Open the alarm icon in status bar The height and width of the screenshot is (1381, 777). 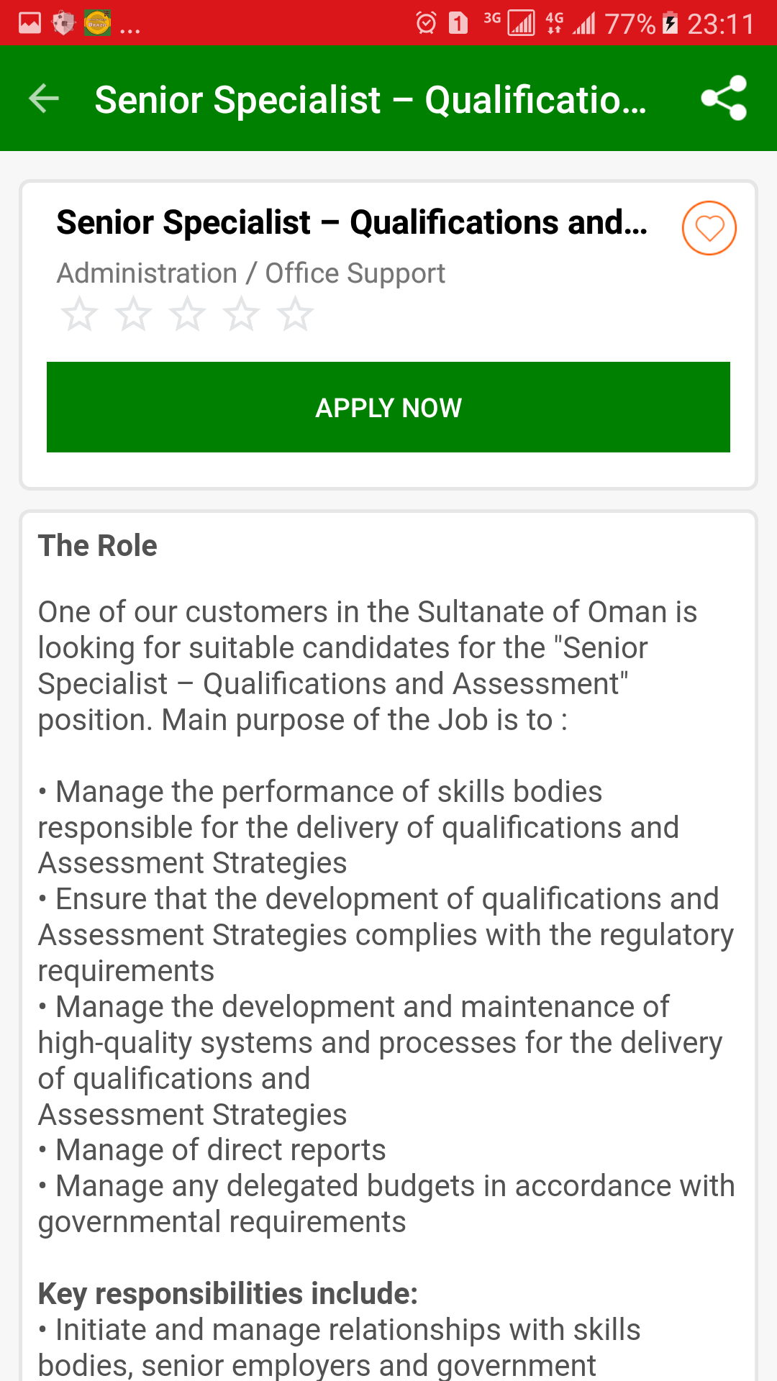pyautogui.click(x=426, y=23)
